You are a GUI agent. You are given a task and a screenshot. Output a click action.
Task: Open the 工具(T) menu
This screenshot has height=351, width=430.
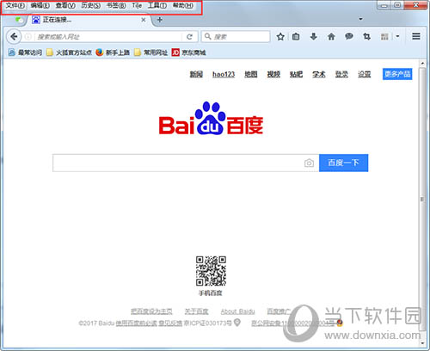(157, 5)
